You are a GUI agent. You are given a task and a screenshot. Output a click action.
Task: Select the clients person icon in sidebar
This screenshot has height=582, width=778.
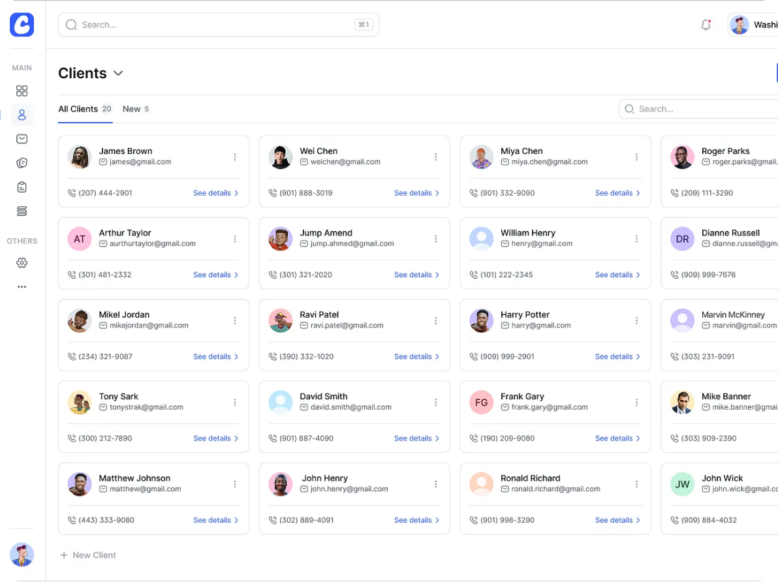pos(22,115)
